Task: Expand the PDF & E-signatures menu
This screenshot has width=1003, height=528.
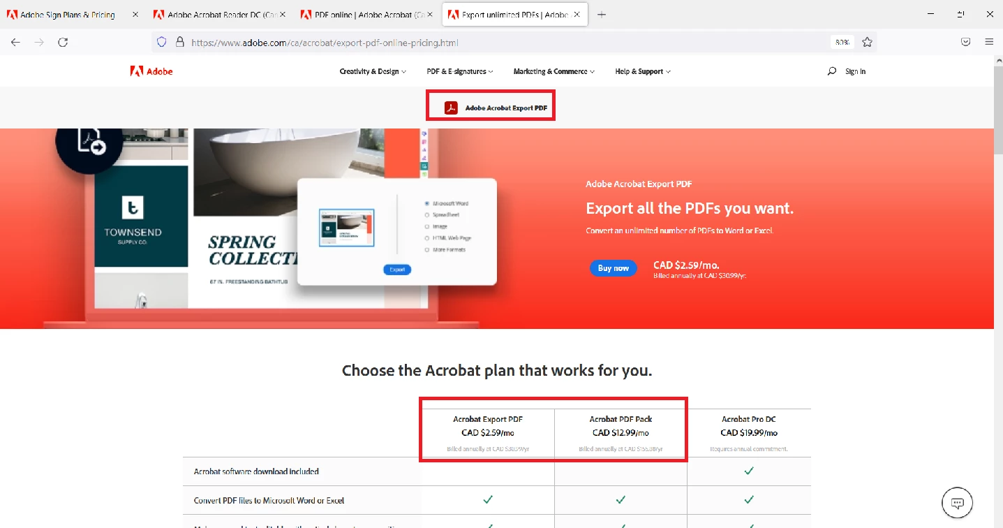Action: pyautogui.click(x=460, y=71)
